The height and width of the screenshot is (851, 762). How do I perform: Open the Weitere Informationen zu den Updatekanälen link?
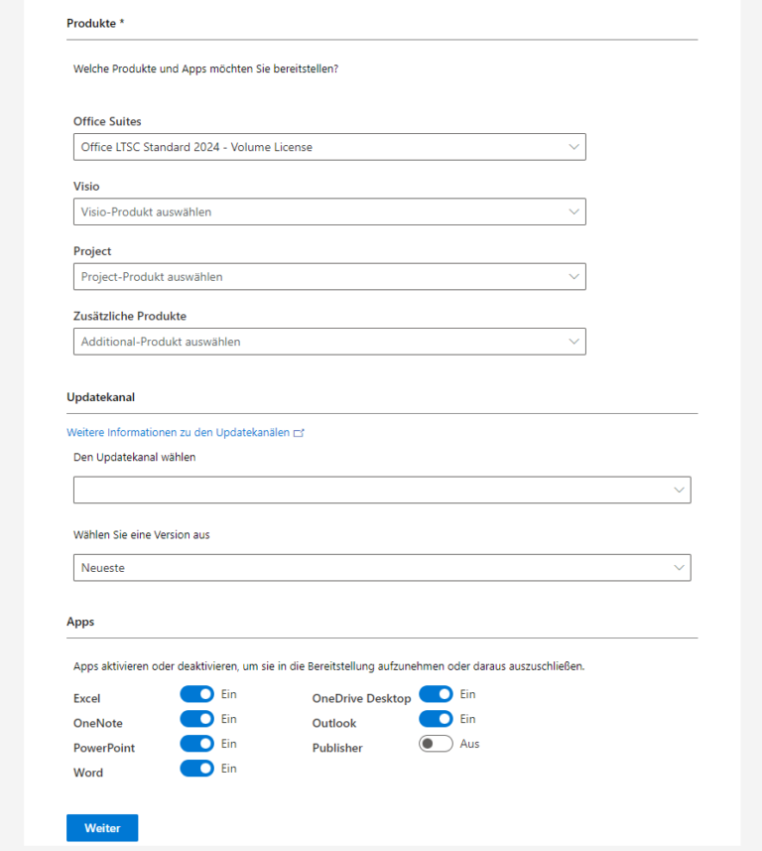(179, 432)
